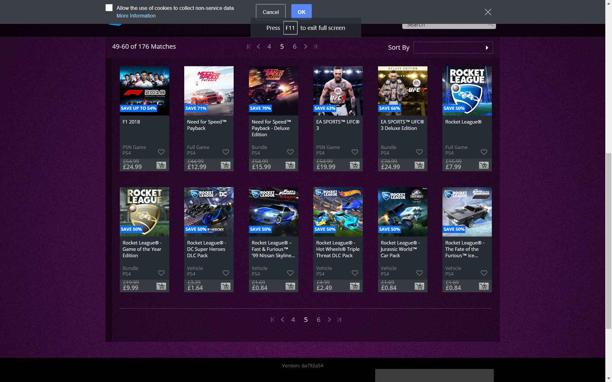612x382 pixels.
Task: Add Fast & Furious Nissan Skyline to cart
Action: (x=290, y=286)
